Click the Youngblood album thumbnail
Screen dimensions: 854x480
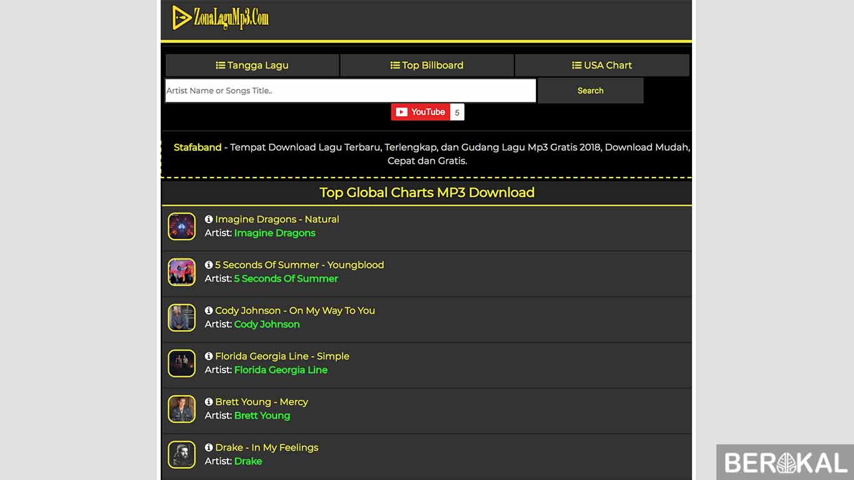182,272
